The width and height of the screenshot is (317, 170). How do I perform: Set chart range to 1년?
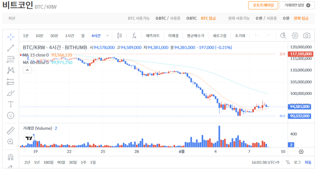point(37,162)
